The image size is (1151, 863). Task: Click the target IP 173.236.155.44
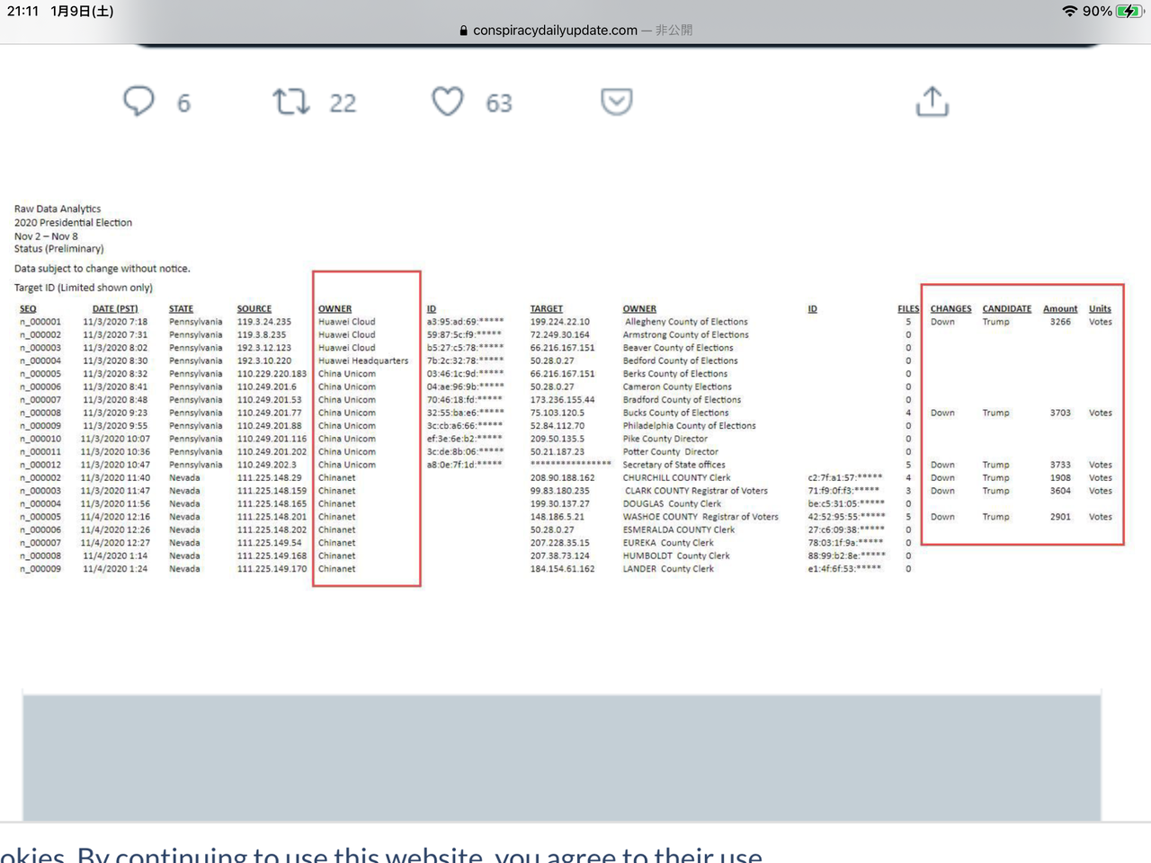562,400
